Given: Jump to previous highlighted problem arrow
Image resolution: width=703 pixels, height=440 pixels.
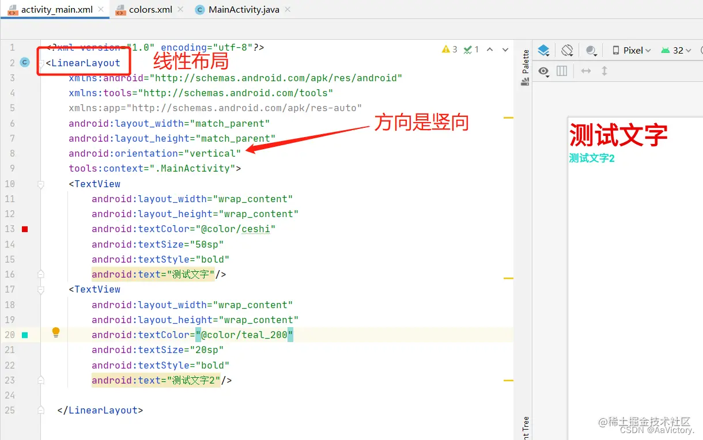Looking at the screenshot, I should click(490, 50).
